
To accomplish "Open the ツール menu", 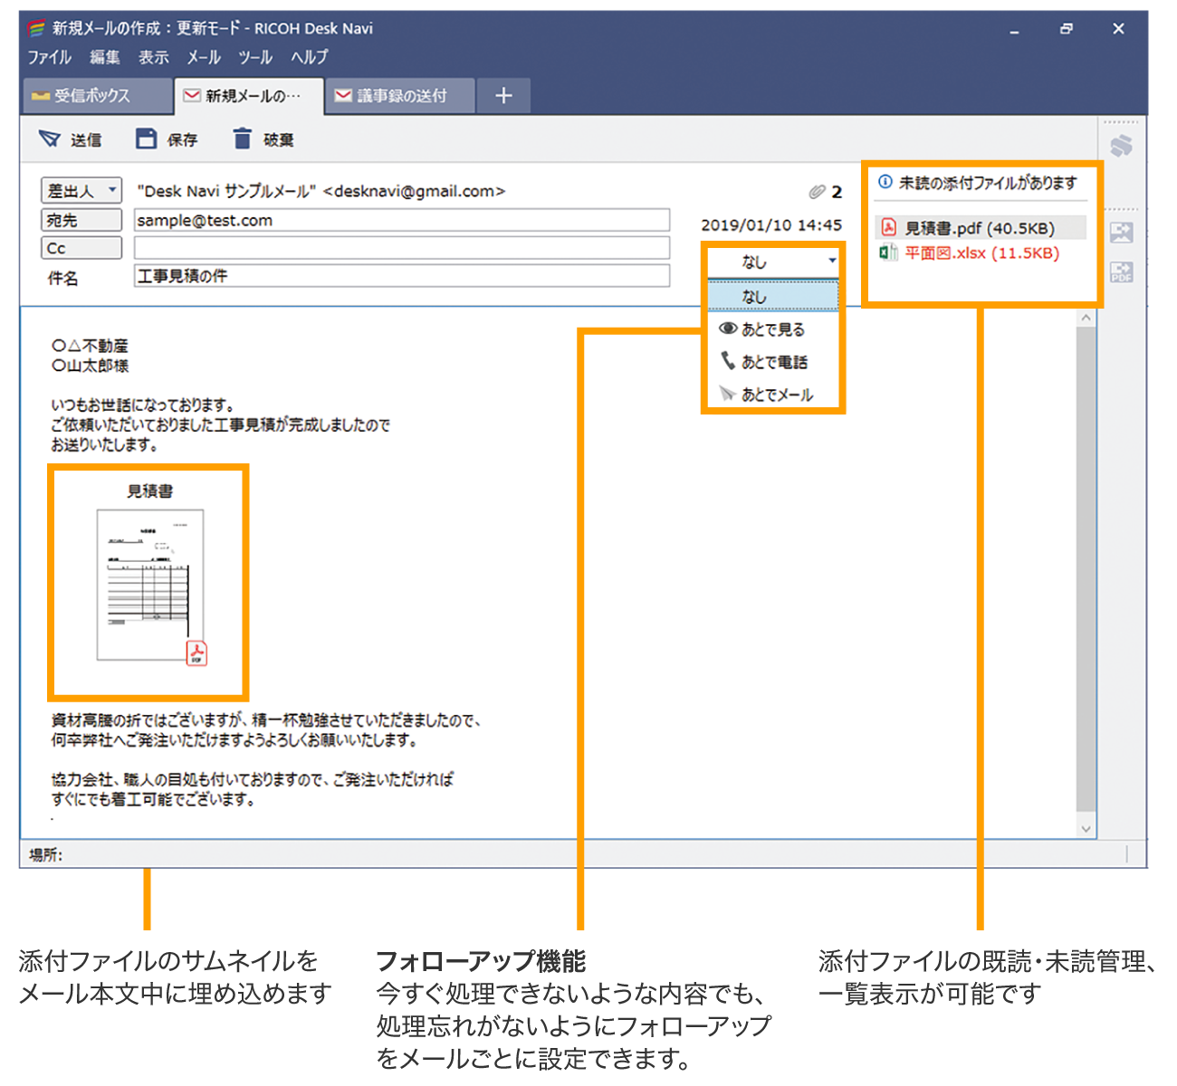I will coord(254,57).
